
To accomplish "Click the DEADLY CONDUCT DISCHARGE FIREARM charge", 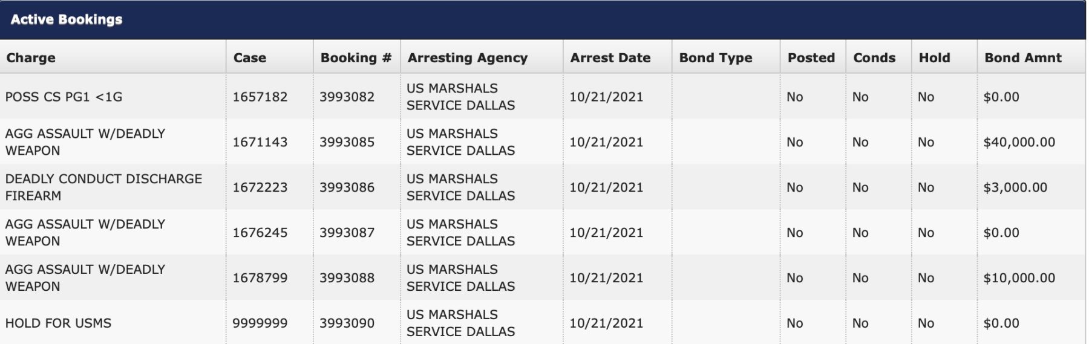I will pos(103,187).
